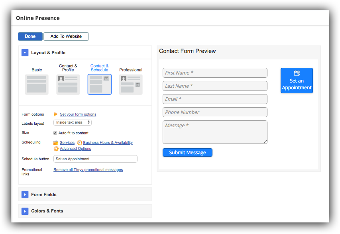Image resolution: width=340 pixels, height=234 pixels.
Task: Expand the Colors & Fonts section
Action: point(25,211)
